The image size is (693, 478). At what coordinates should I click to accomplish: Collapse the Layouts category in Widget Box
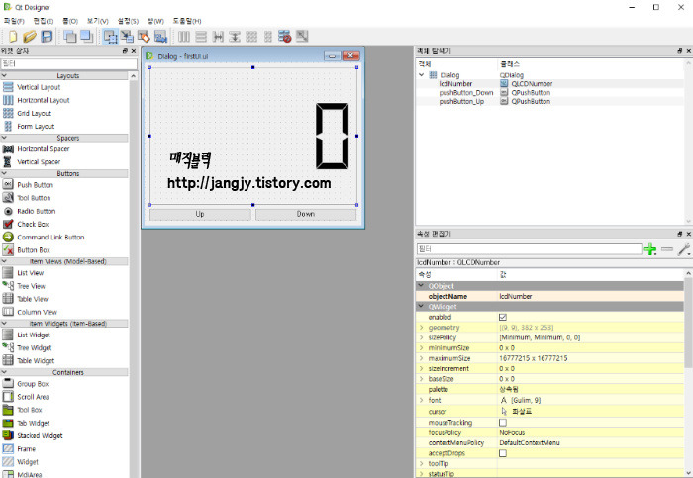(4, 76)
